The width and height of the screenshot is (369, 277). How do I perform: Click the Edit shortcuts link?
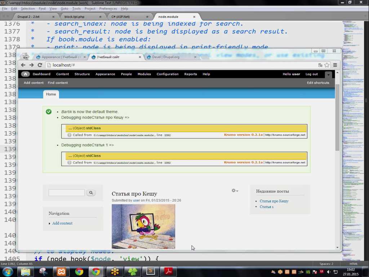click(x=318, y=83)
